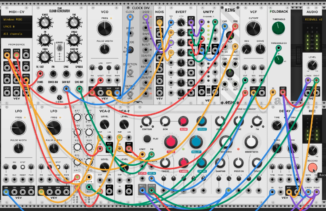
Task: Click the V/OCT output port on MIDI-CV
Action: (7, 55)
